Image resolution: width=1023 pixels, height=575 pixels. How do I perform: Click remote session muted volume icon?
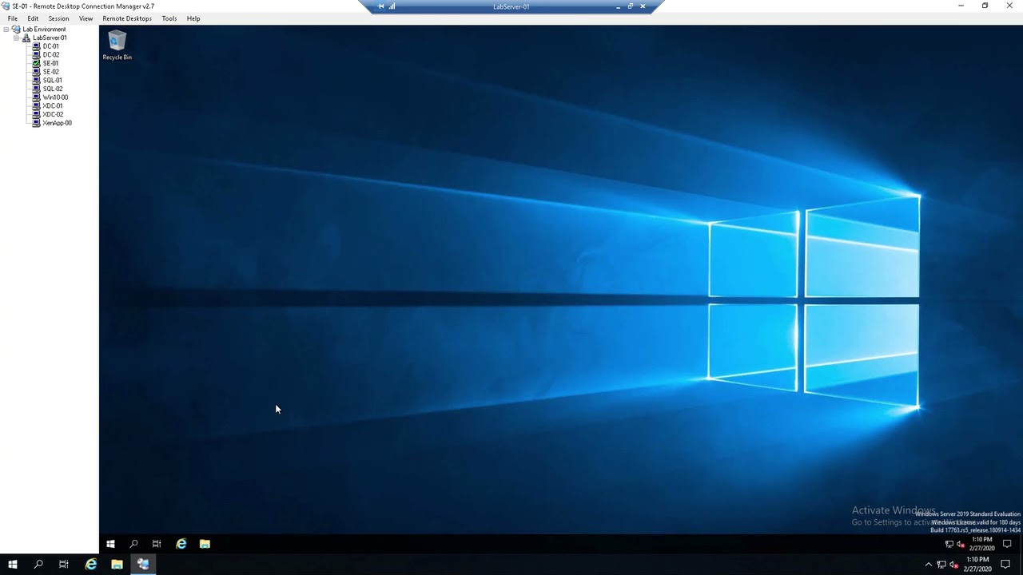coord(960,544)
